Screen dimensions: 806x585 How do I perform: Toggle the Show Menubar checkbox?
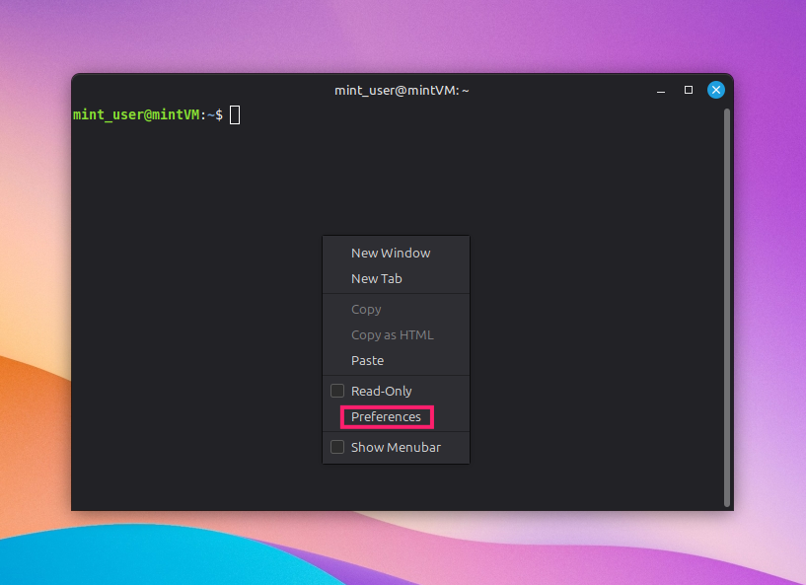[x=337, y=447]
